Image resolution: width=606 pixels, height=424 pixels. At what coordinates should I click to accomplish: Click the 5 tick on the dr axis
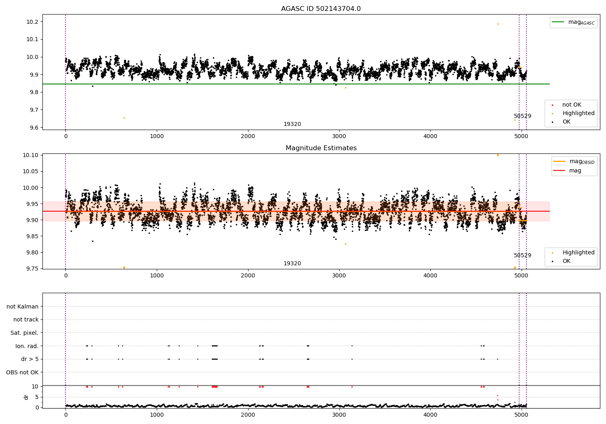(37, 397)
